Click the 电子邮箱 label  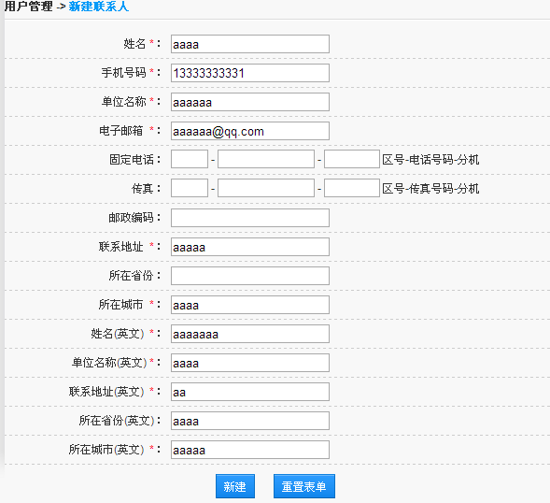coord(121,131)
